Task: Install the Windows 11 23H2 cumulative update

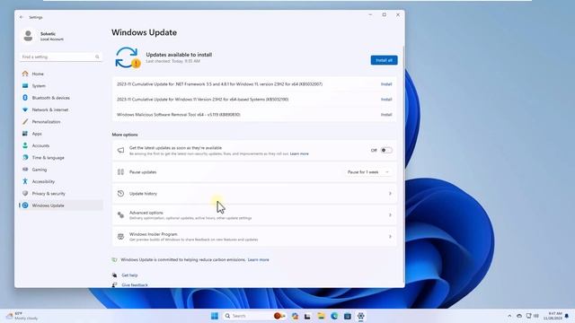Action: (386, 100)
